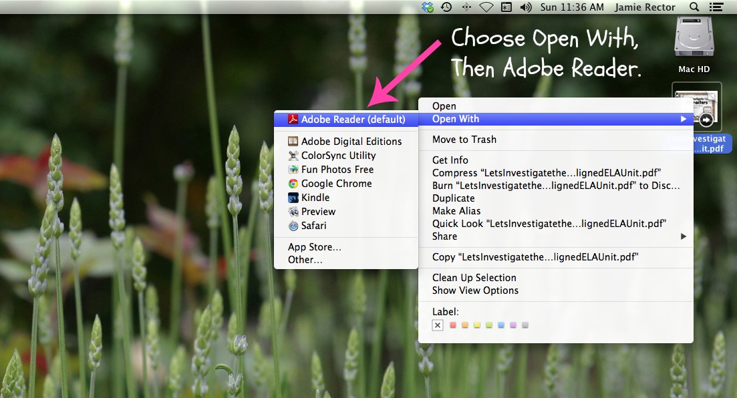Click the Safari compass icon

coord(293,226)
